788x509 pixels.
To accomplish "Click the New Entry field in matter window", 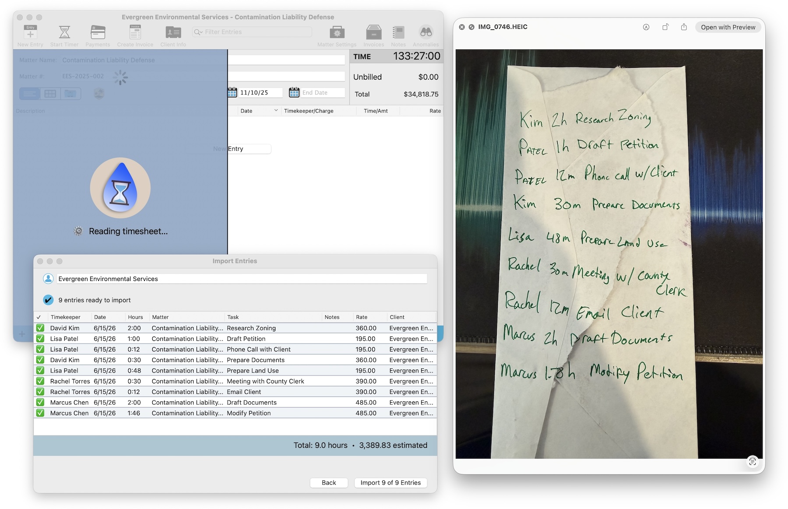I will pos(228,149).
